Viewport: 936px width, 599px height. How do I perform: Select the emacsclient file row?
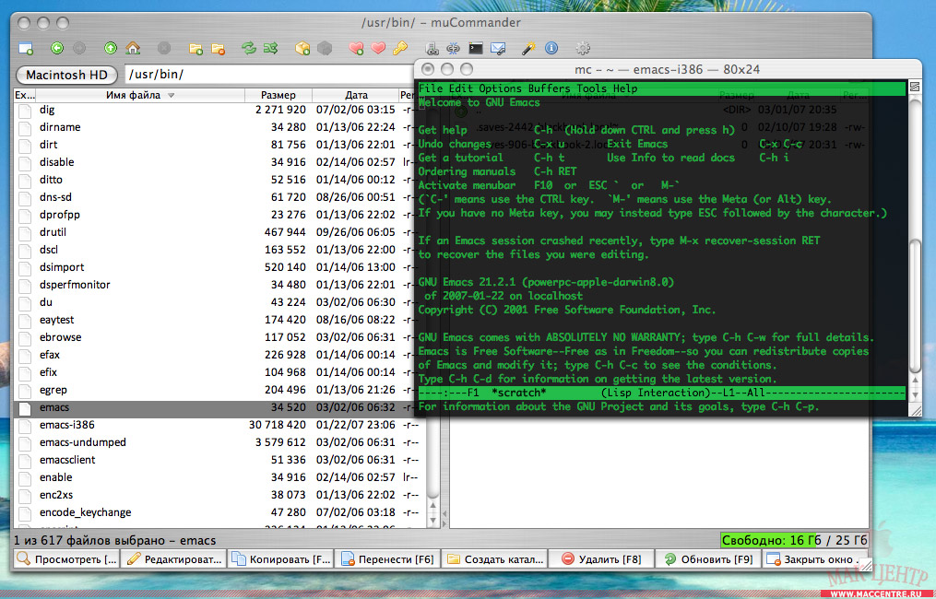point(220,460)
